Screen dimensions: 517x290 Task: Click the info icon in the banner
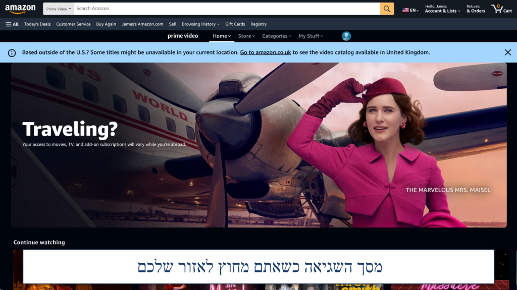(x=12, y=52)
